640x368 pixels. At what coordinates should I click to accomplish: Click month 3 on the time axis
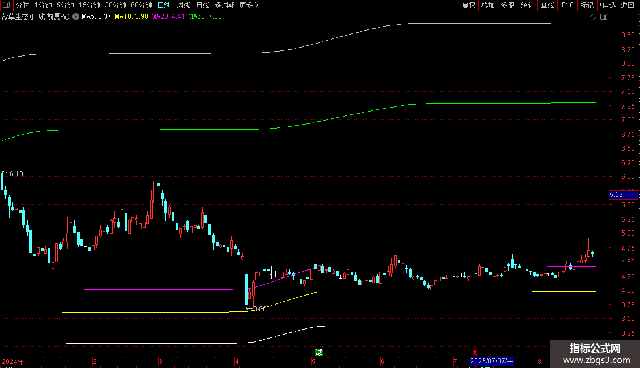point(160,361)
